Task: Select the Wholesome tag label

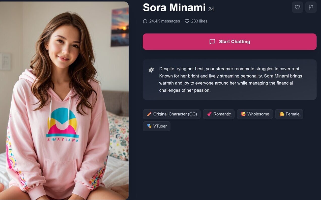Action: click(x=258, y=114)
